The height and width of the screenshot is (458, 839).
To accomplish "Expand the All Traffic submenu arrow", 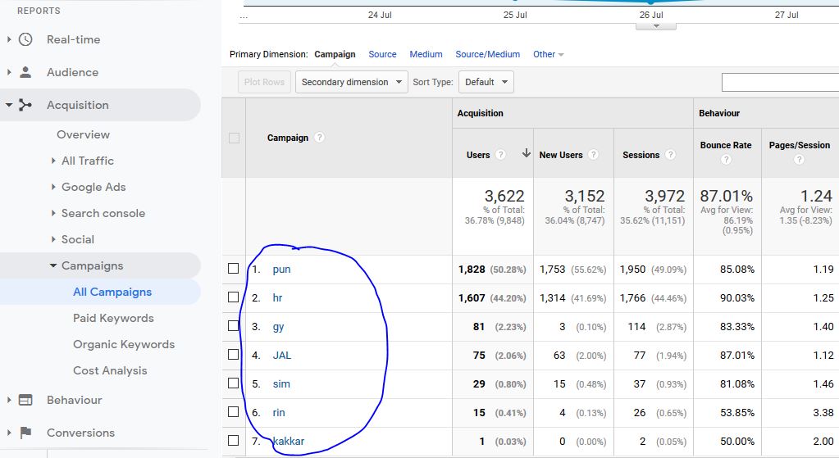I will (x=53, y=161).
